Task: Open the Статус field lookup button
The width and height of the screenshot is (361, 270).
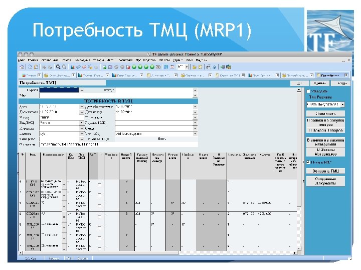Action: click(x=195, y=90)
